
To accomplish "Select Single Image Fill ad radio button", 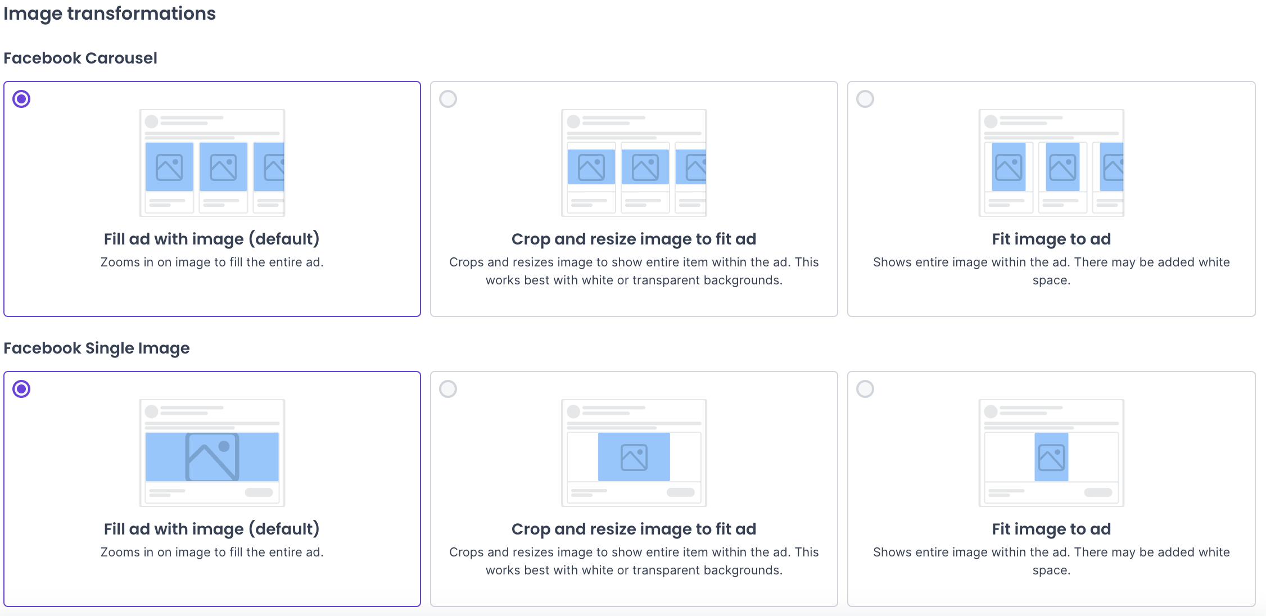I will click(x=21, y=389).
